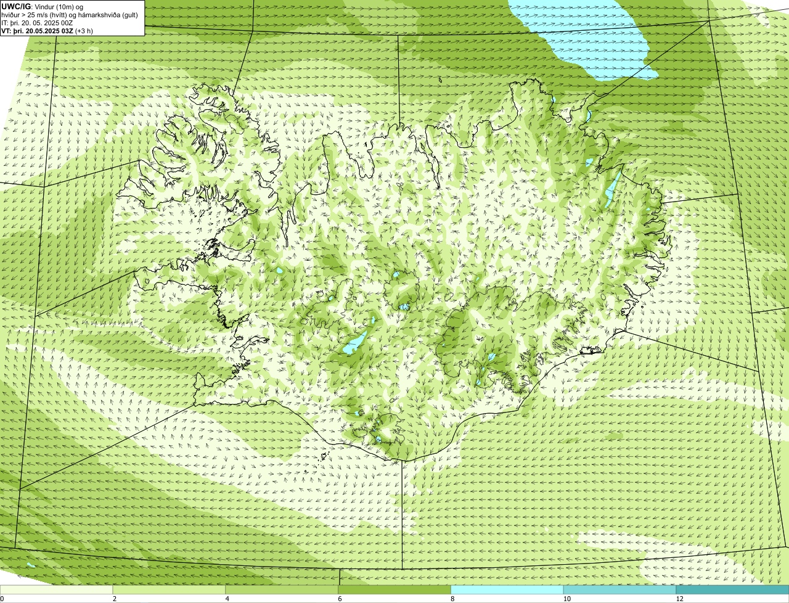The width and height of the screenshot is (789, 603).
Task: Click the 'hviður > 25 m/s (hvítt)' legend line
Action: [x=71, y=14]
